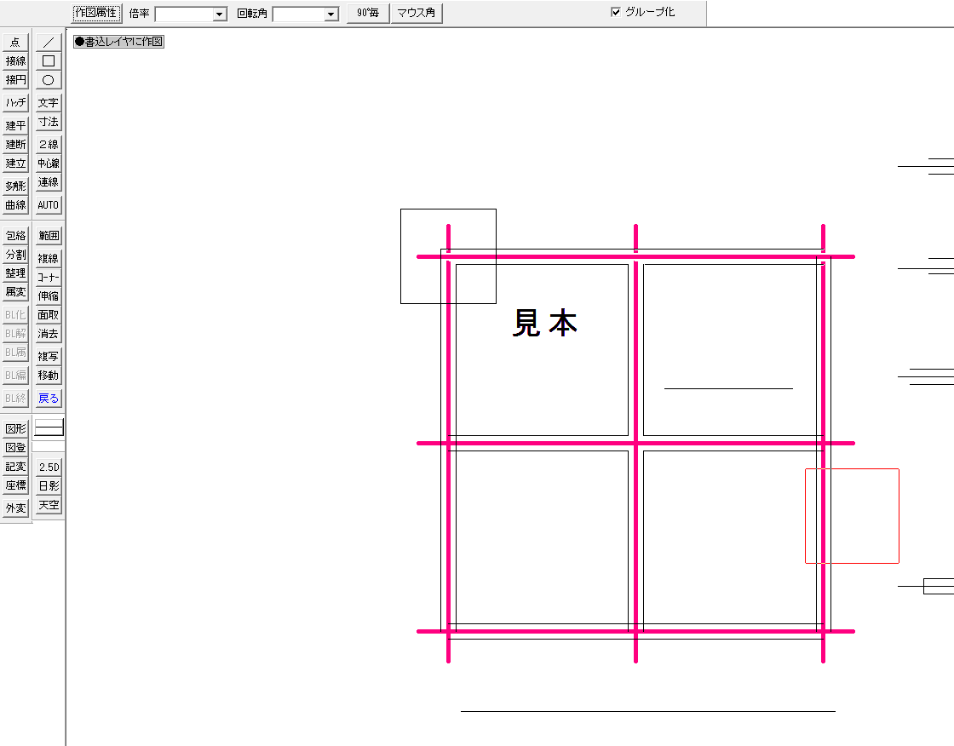Select the 曲線 curve tool
The width and height of the screenshot is (954, 746).
16,205
